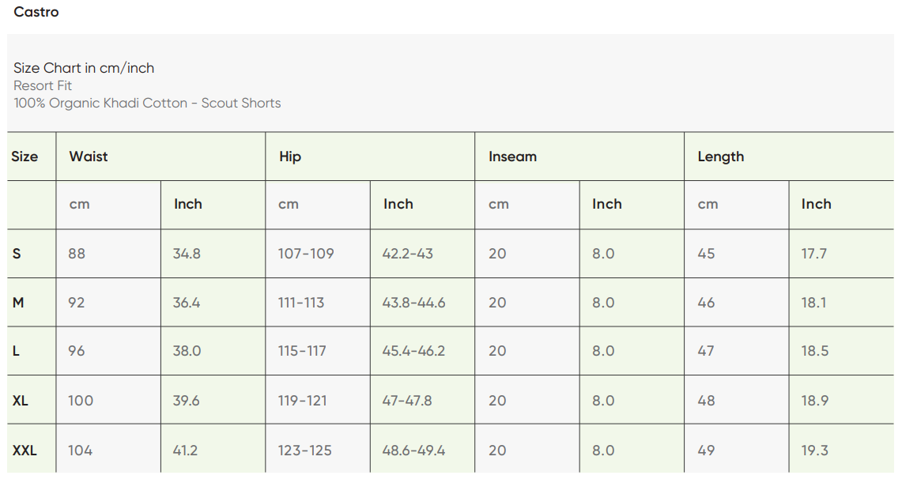This screenshot has height=479, width=902.
Task: Click the Castro title text
Action: (36, 12)
